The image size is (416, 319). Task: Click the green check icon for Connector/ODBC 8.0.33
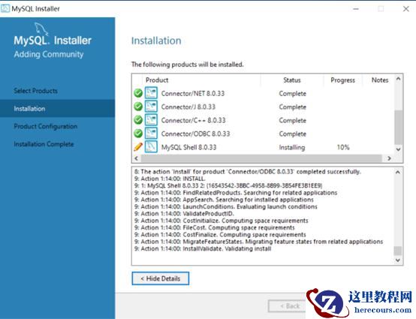click(x=138, y=134)
